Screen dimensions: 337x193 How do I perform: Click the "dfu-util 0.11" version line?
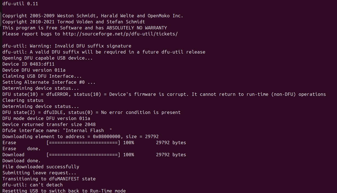(20, 4)
